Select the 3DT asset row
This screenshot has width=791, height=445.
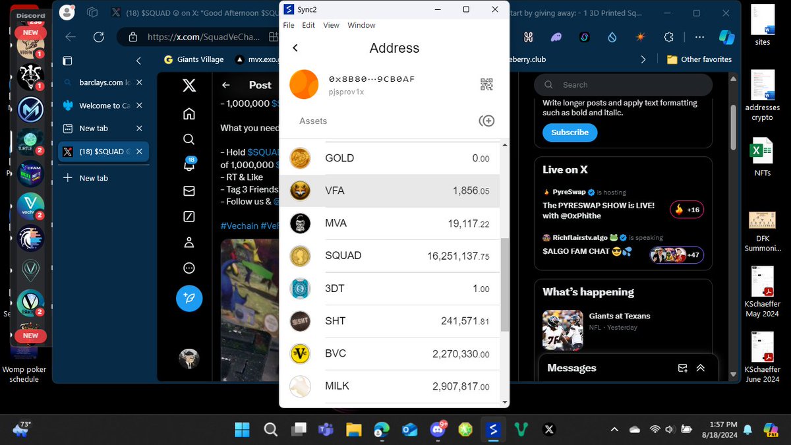click(x=390, y=289)
